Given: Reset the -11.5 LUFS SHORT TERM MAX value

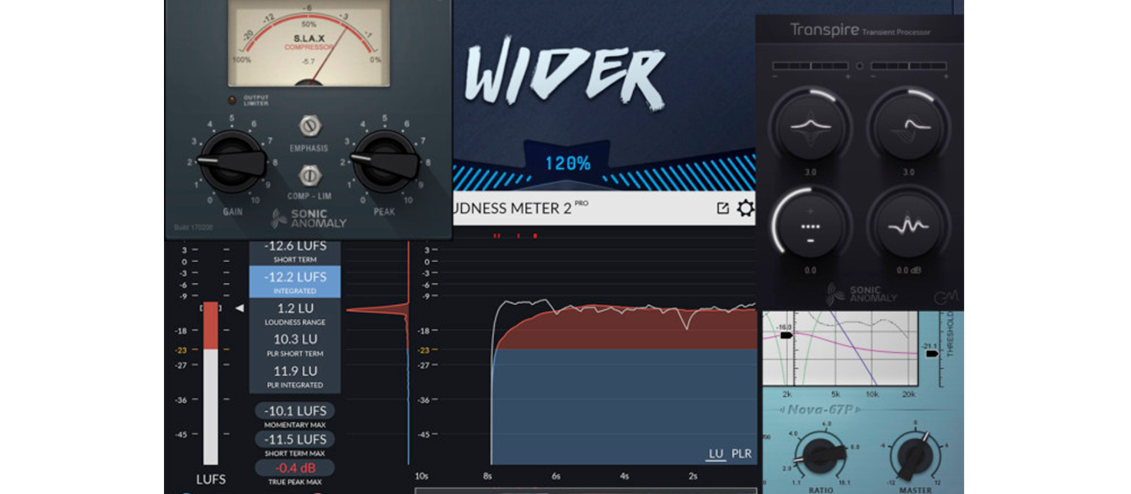Looking at the screenshot, I should click(295, 439).
